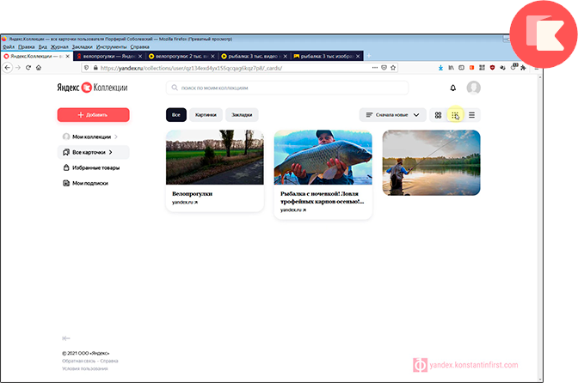Open the Правка menu

click(x=26, y=46)
